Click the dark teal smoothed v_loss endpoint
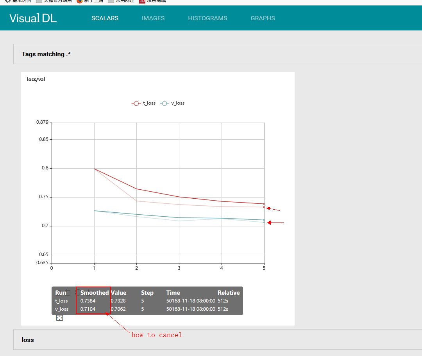This screenshot has height=356, width=422. click(x=264, y=220)
